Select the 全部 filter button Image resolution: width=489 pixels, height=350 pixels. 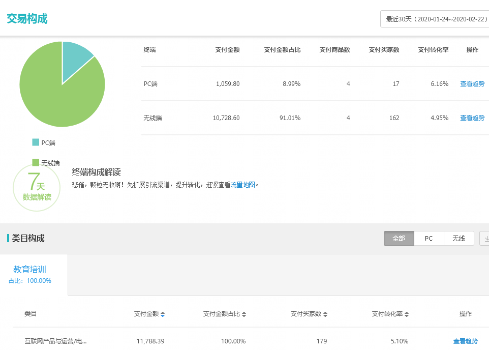[x=399, y=238]
